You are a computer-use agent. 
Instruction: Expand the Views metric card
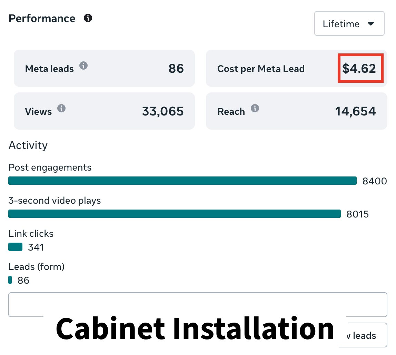(104, 111)
